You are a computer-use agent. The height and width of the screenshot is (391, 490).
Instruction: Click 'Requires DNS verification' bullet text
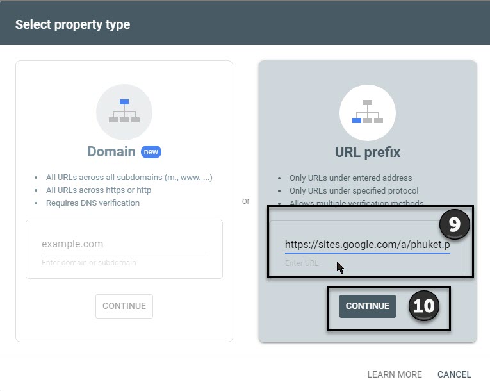click(x=93, y=203)
